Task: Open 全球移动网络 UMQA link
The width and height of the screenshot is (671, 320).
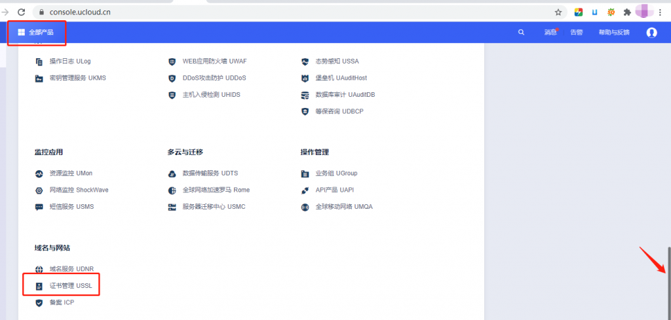Action: pos(344,206)
